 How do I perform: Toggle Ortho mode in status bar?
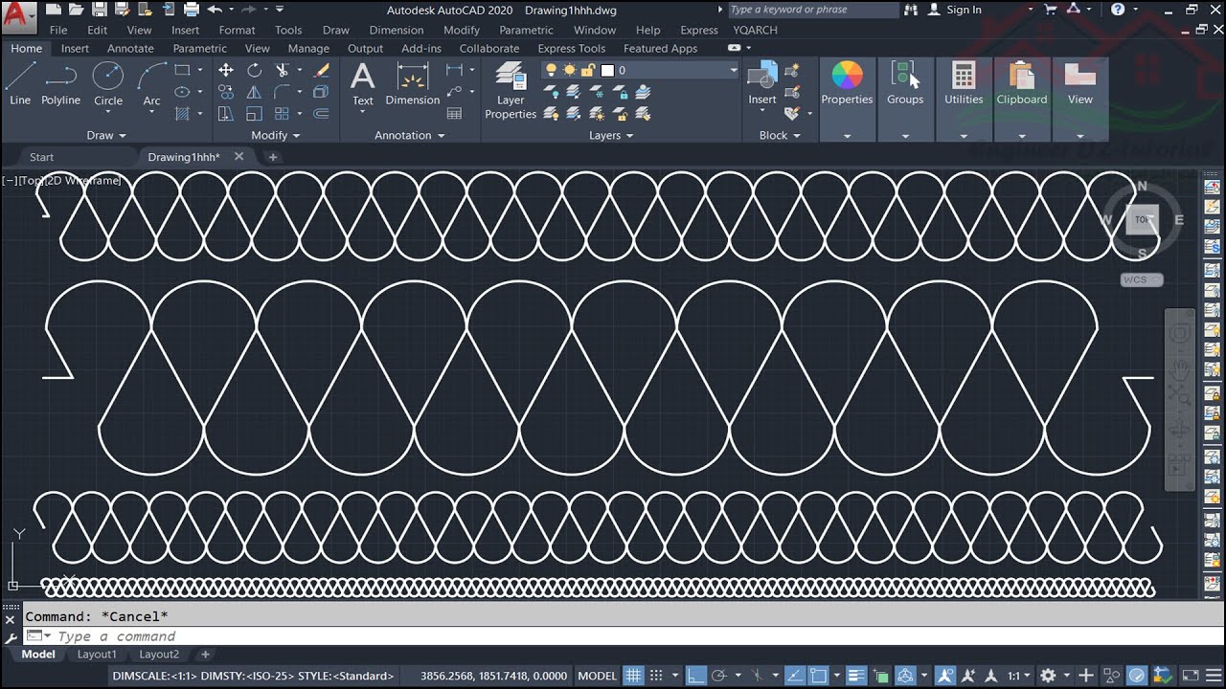(x=696, y=676)
